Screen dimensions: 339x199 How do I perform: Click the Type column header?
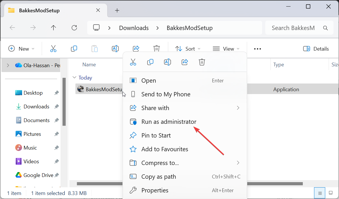coord(278,64)
